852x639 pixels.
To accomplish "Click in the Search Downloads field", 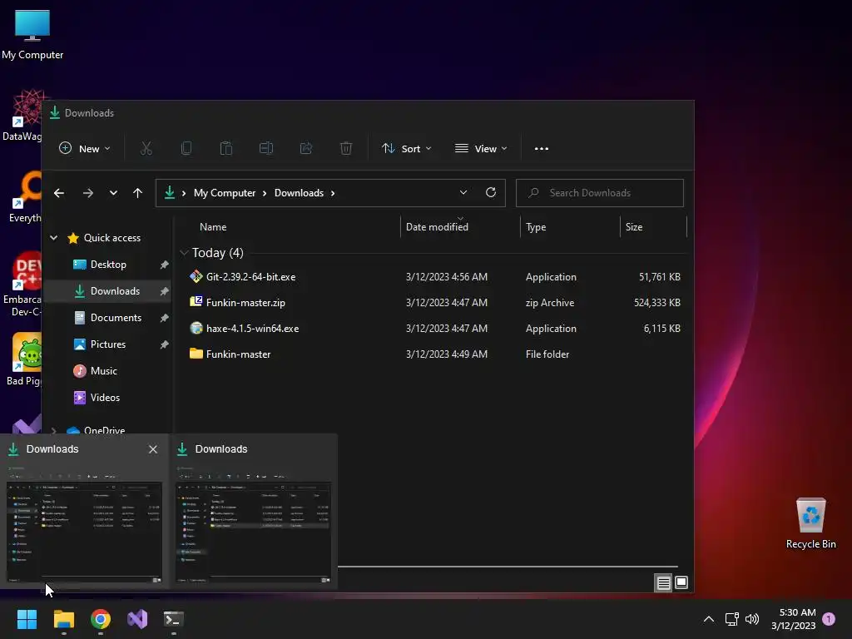I will 599,193.
